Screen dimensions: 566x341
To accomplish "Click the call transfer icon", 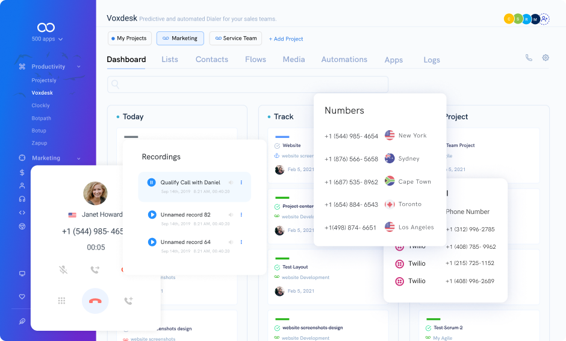I will pos(95,270).
